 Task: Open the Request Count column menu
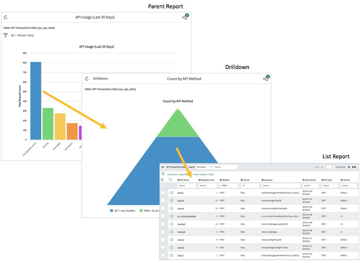click(x=199, y=180)
